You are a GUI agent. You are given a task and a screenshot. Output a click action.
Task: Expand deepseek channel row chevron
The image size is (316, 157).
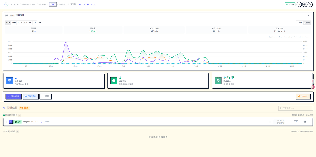(x=248, y=122)
